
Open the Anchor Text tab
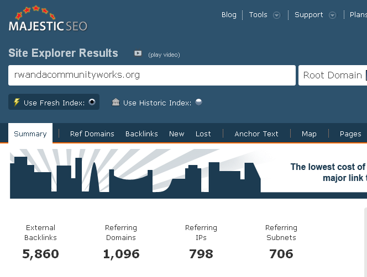point(256,134)
